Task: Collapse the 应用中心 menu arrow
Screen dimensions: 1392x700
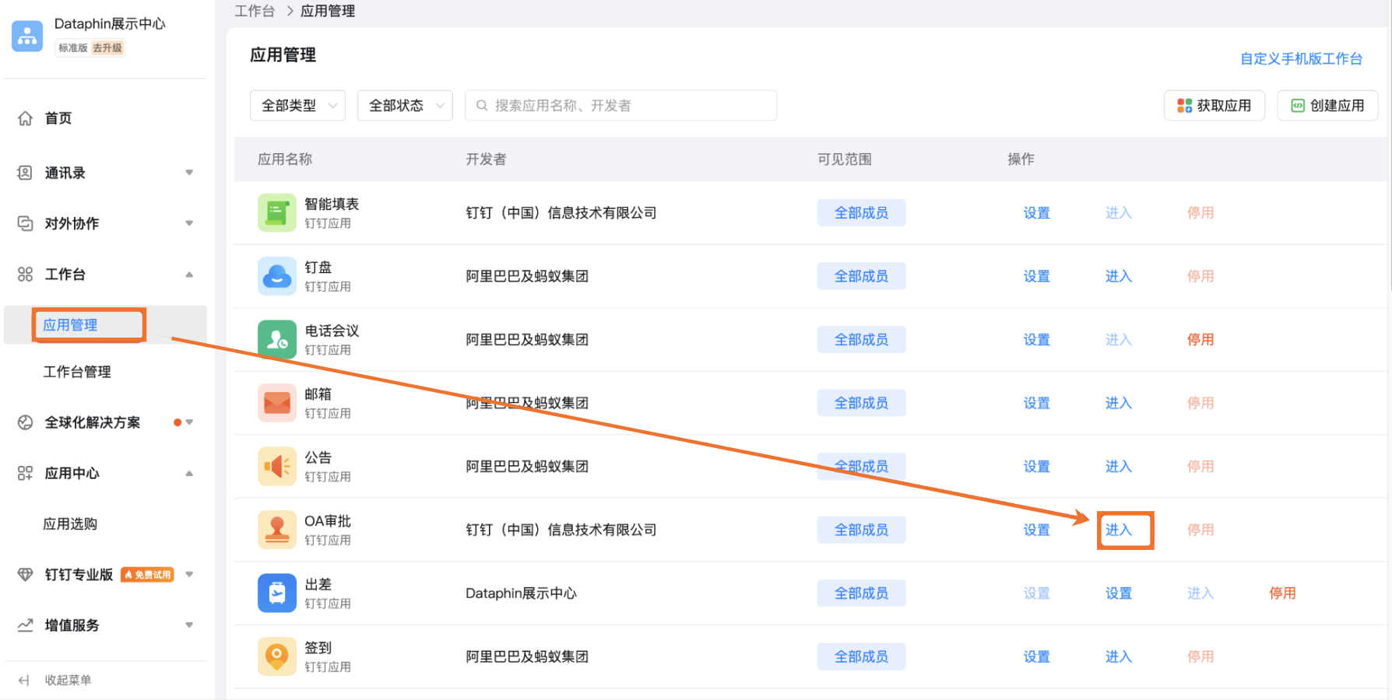Action: pyautogui.click(x=189, y=474)
